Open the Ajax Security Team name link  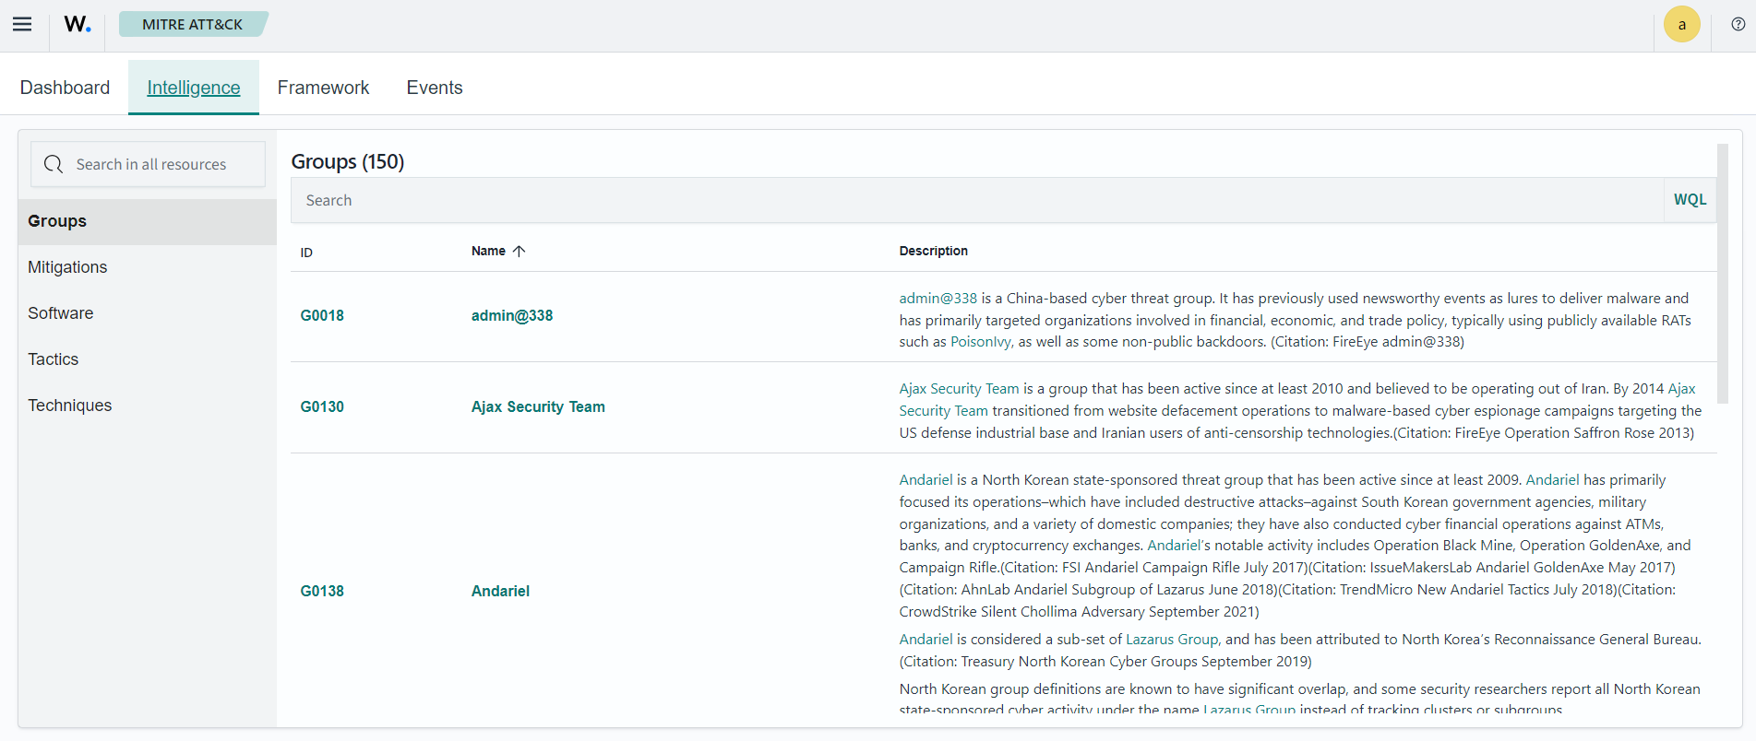coord(538,406)
